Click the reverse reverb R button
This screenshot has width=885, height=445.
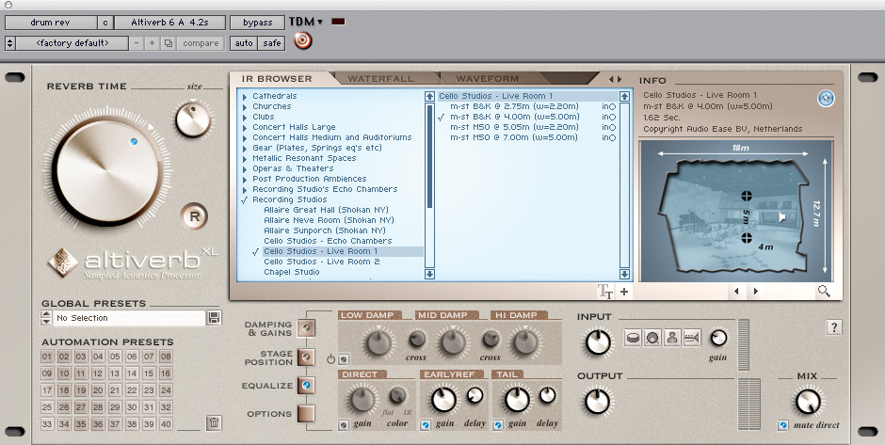(x=194, y=214)
